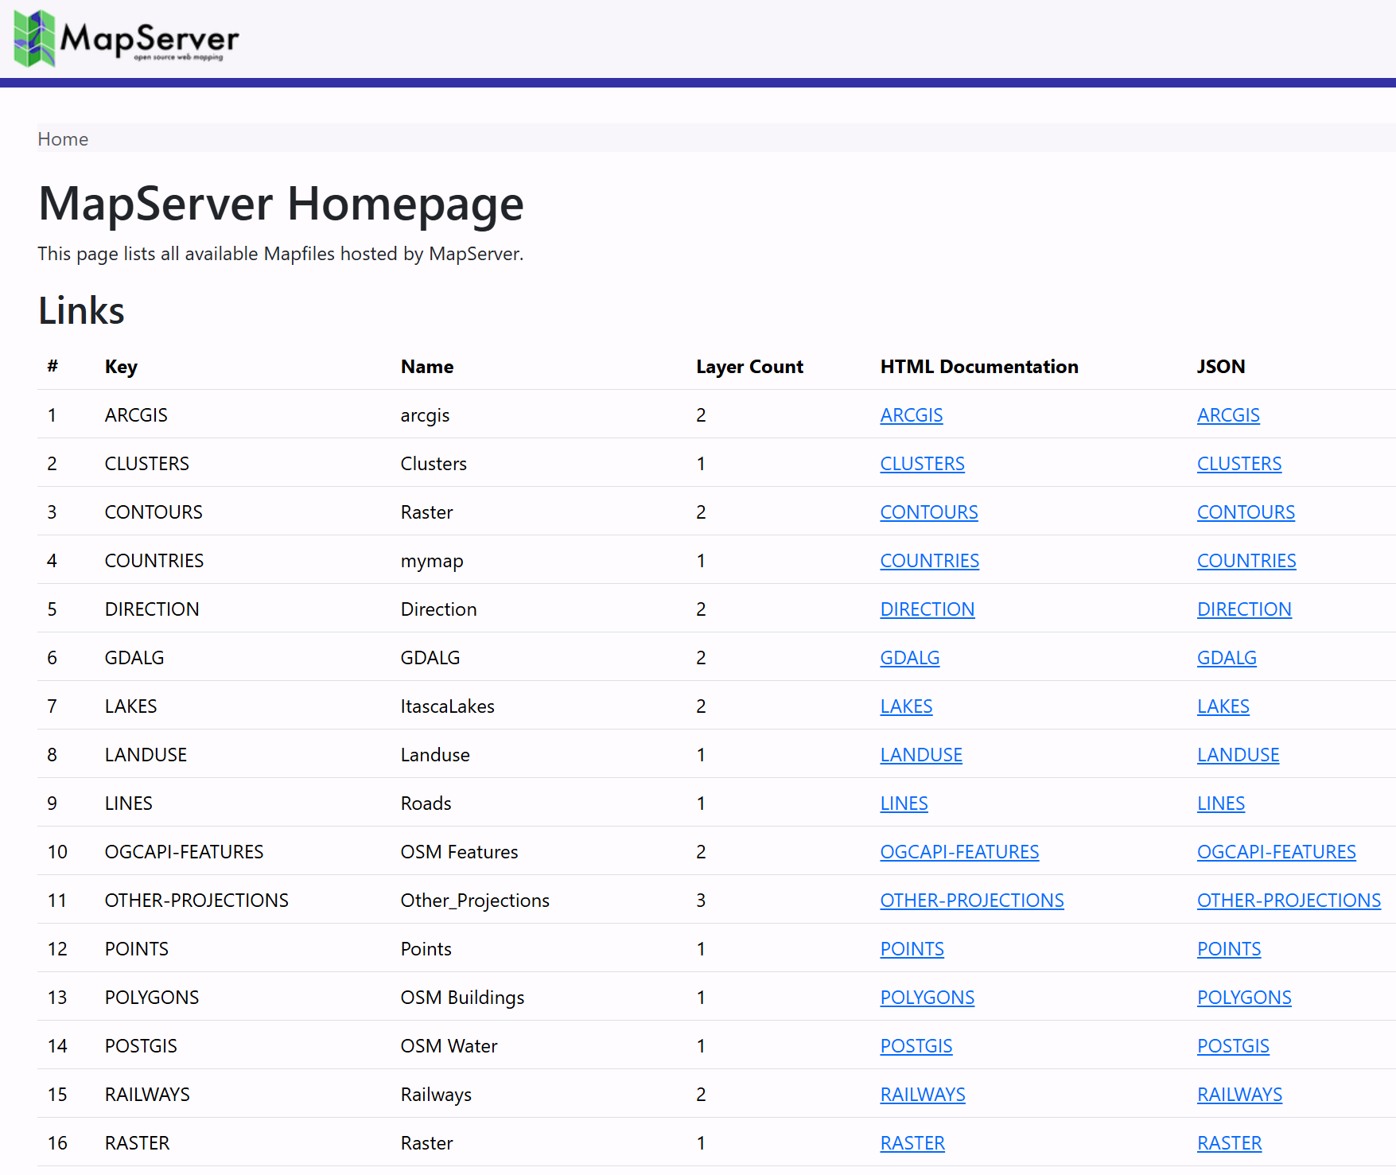Open GDALG JSON link
This screenshot has height=1175, width=1396.
(1227, 658)
